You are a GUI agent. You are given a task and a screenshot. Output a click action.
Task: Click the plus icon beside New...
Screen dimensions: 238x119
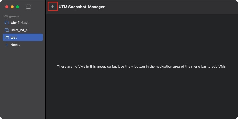coord(7,45)
